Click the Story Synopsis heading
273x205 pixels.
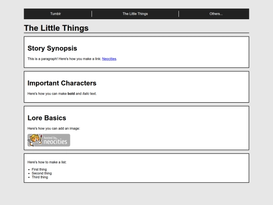52,48
